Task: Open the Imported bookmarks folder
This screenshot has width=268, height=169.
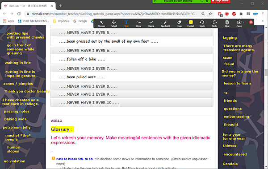Action: coord(61,21)
